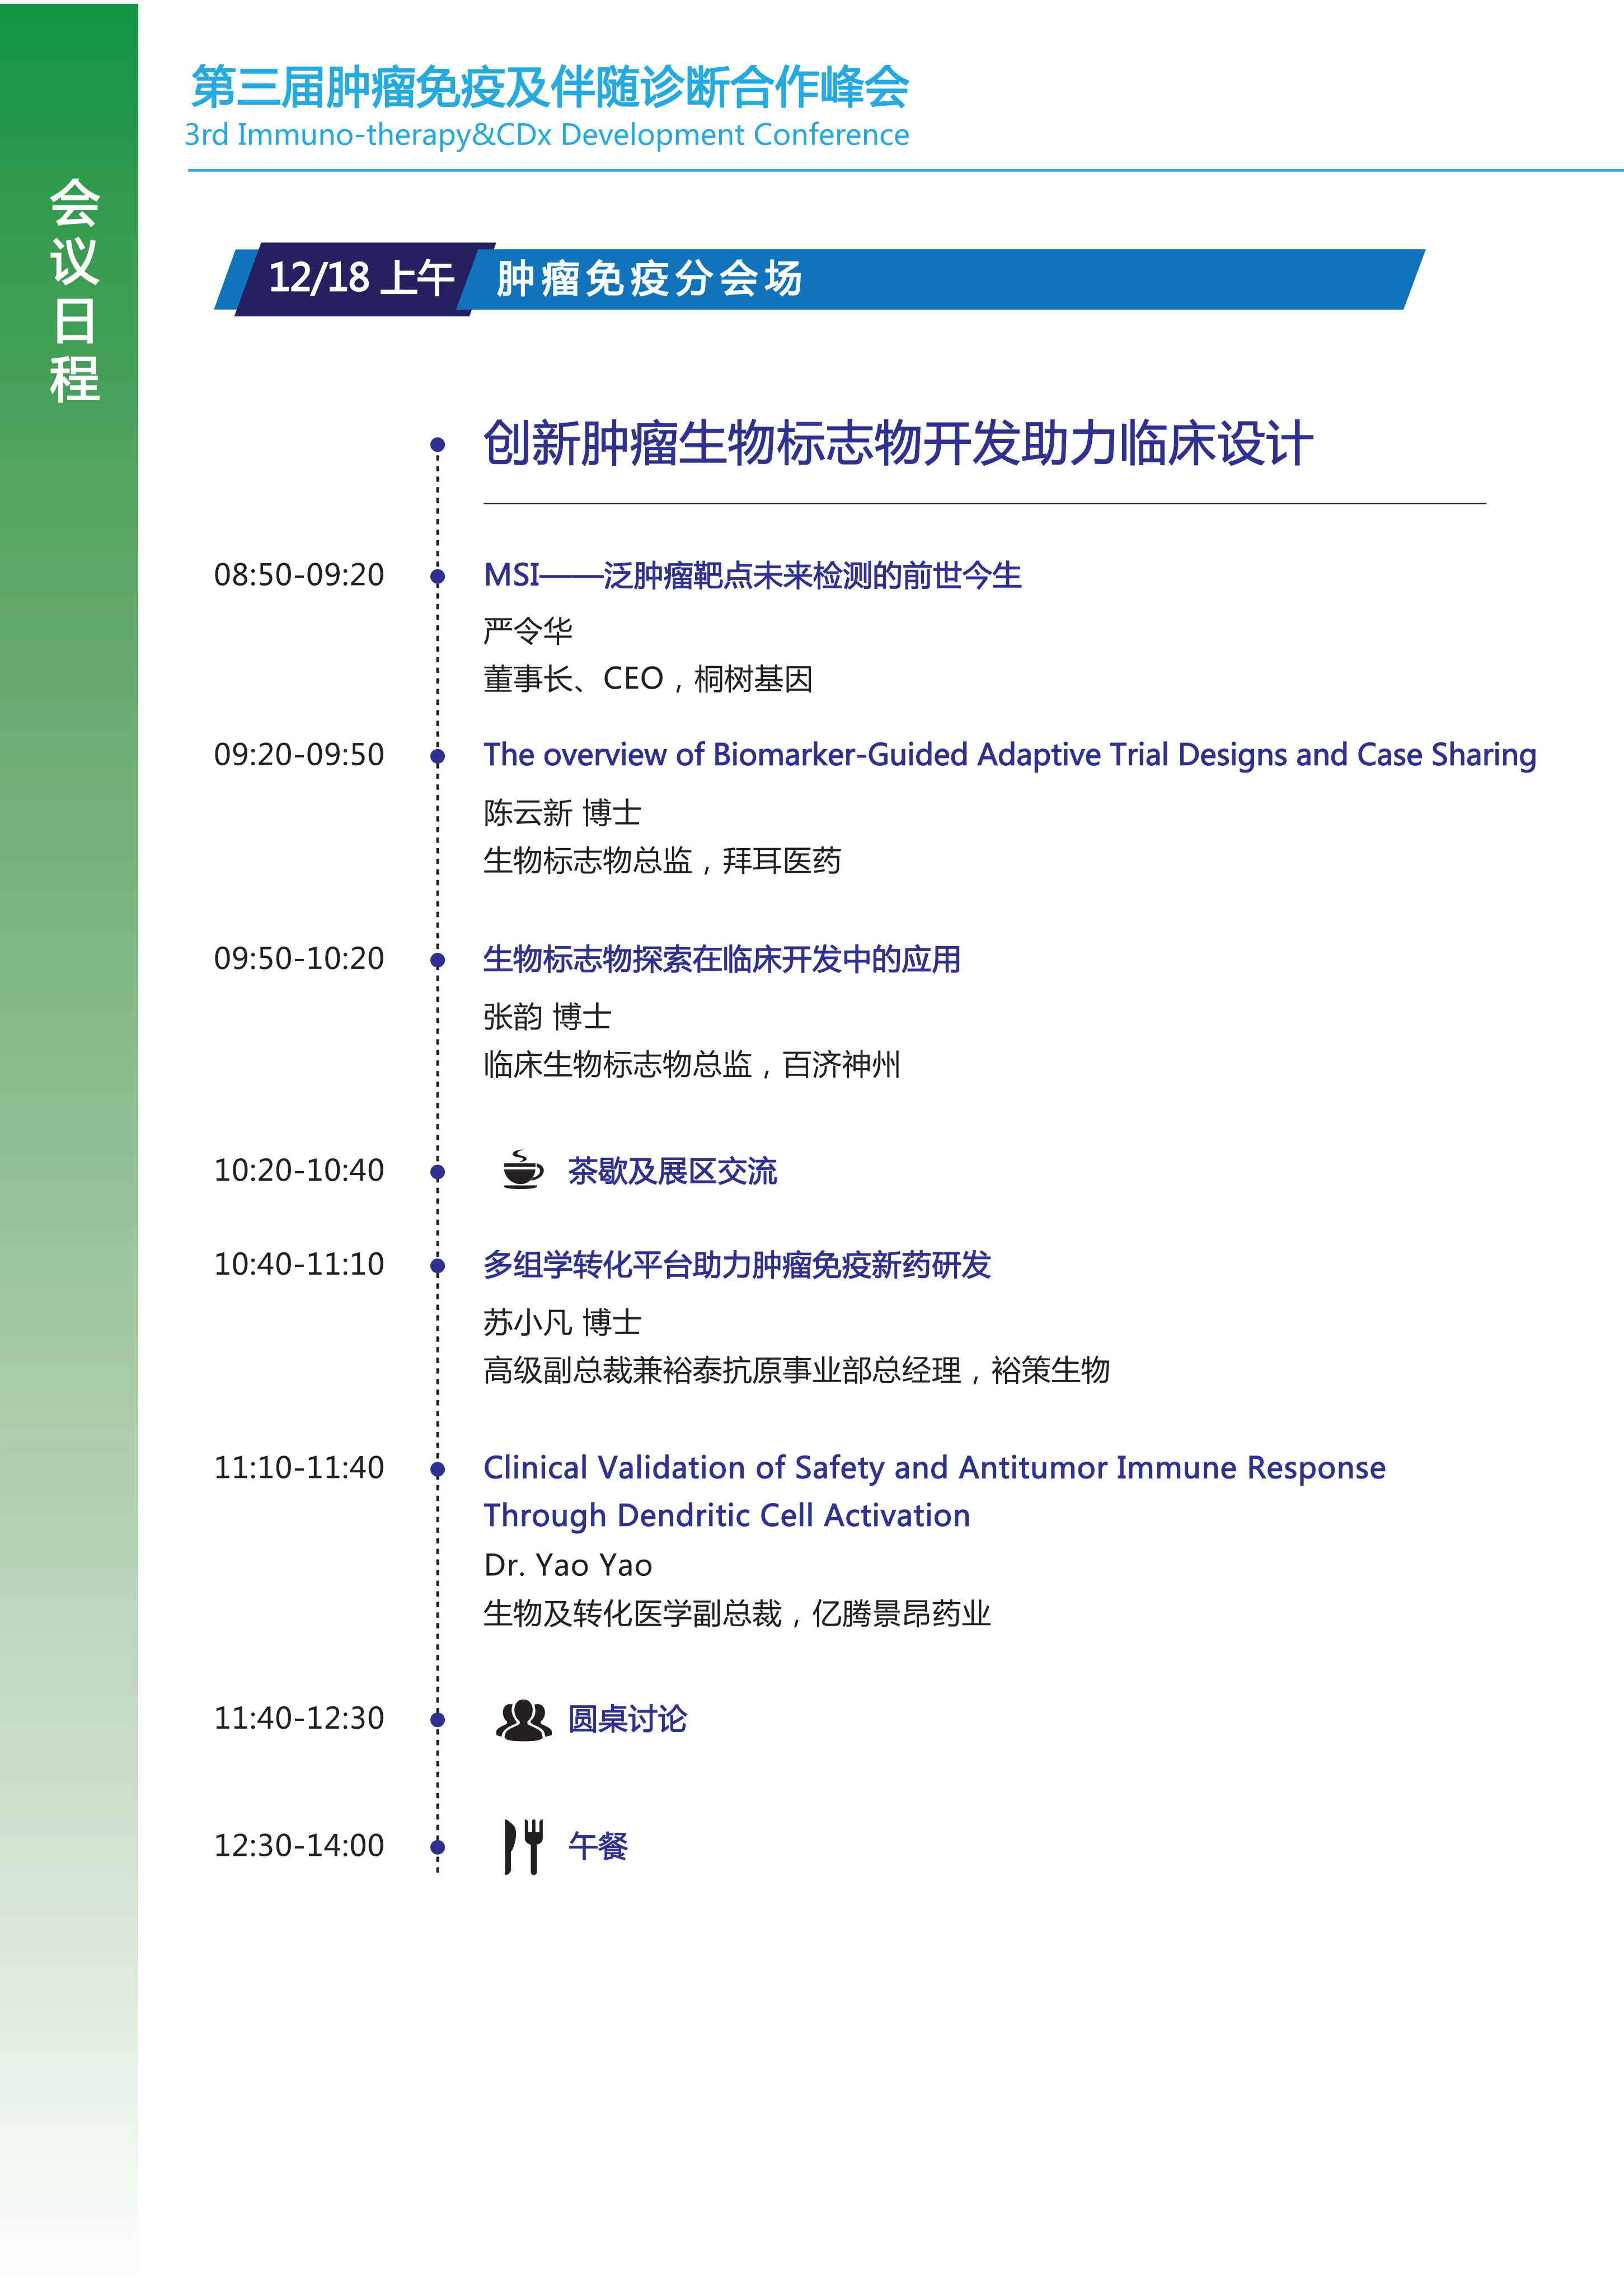Viewport: 1624px width, 2279px height.
Task: Click the vertical sidebar label 会议日程
Action: click(74, 290)
